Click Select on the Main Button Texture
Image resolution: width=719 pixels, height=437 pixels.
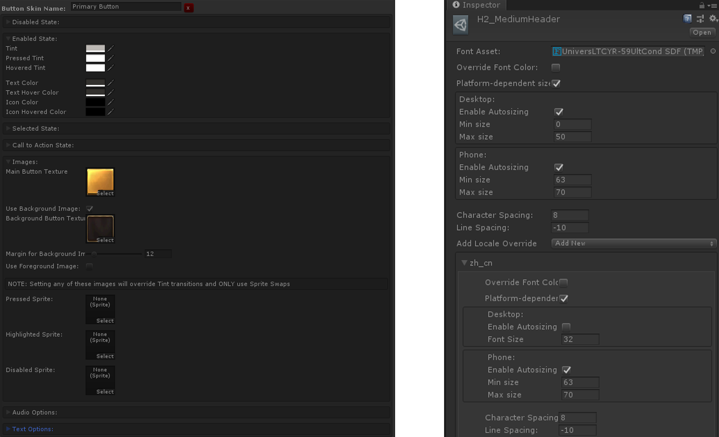click(106, 194)
